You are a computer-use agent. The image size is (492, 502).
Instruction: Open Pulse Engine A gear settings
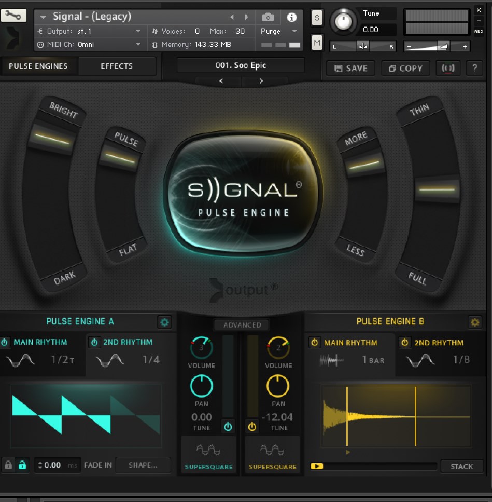[164, 322]
